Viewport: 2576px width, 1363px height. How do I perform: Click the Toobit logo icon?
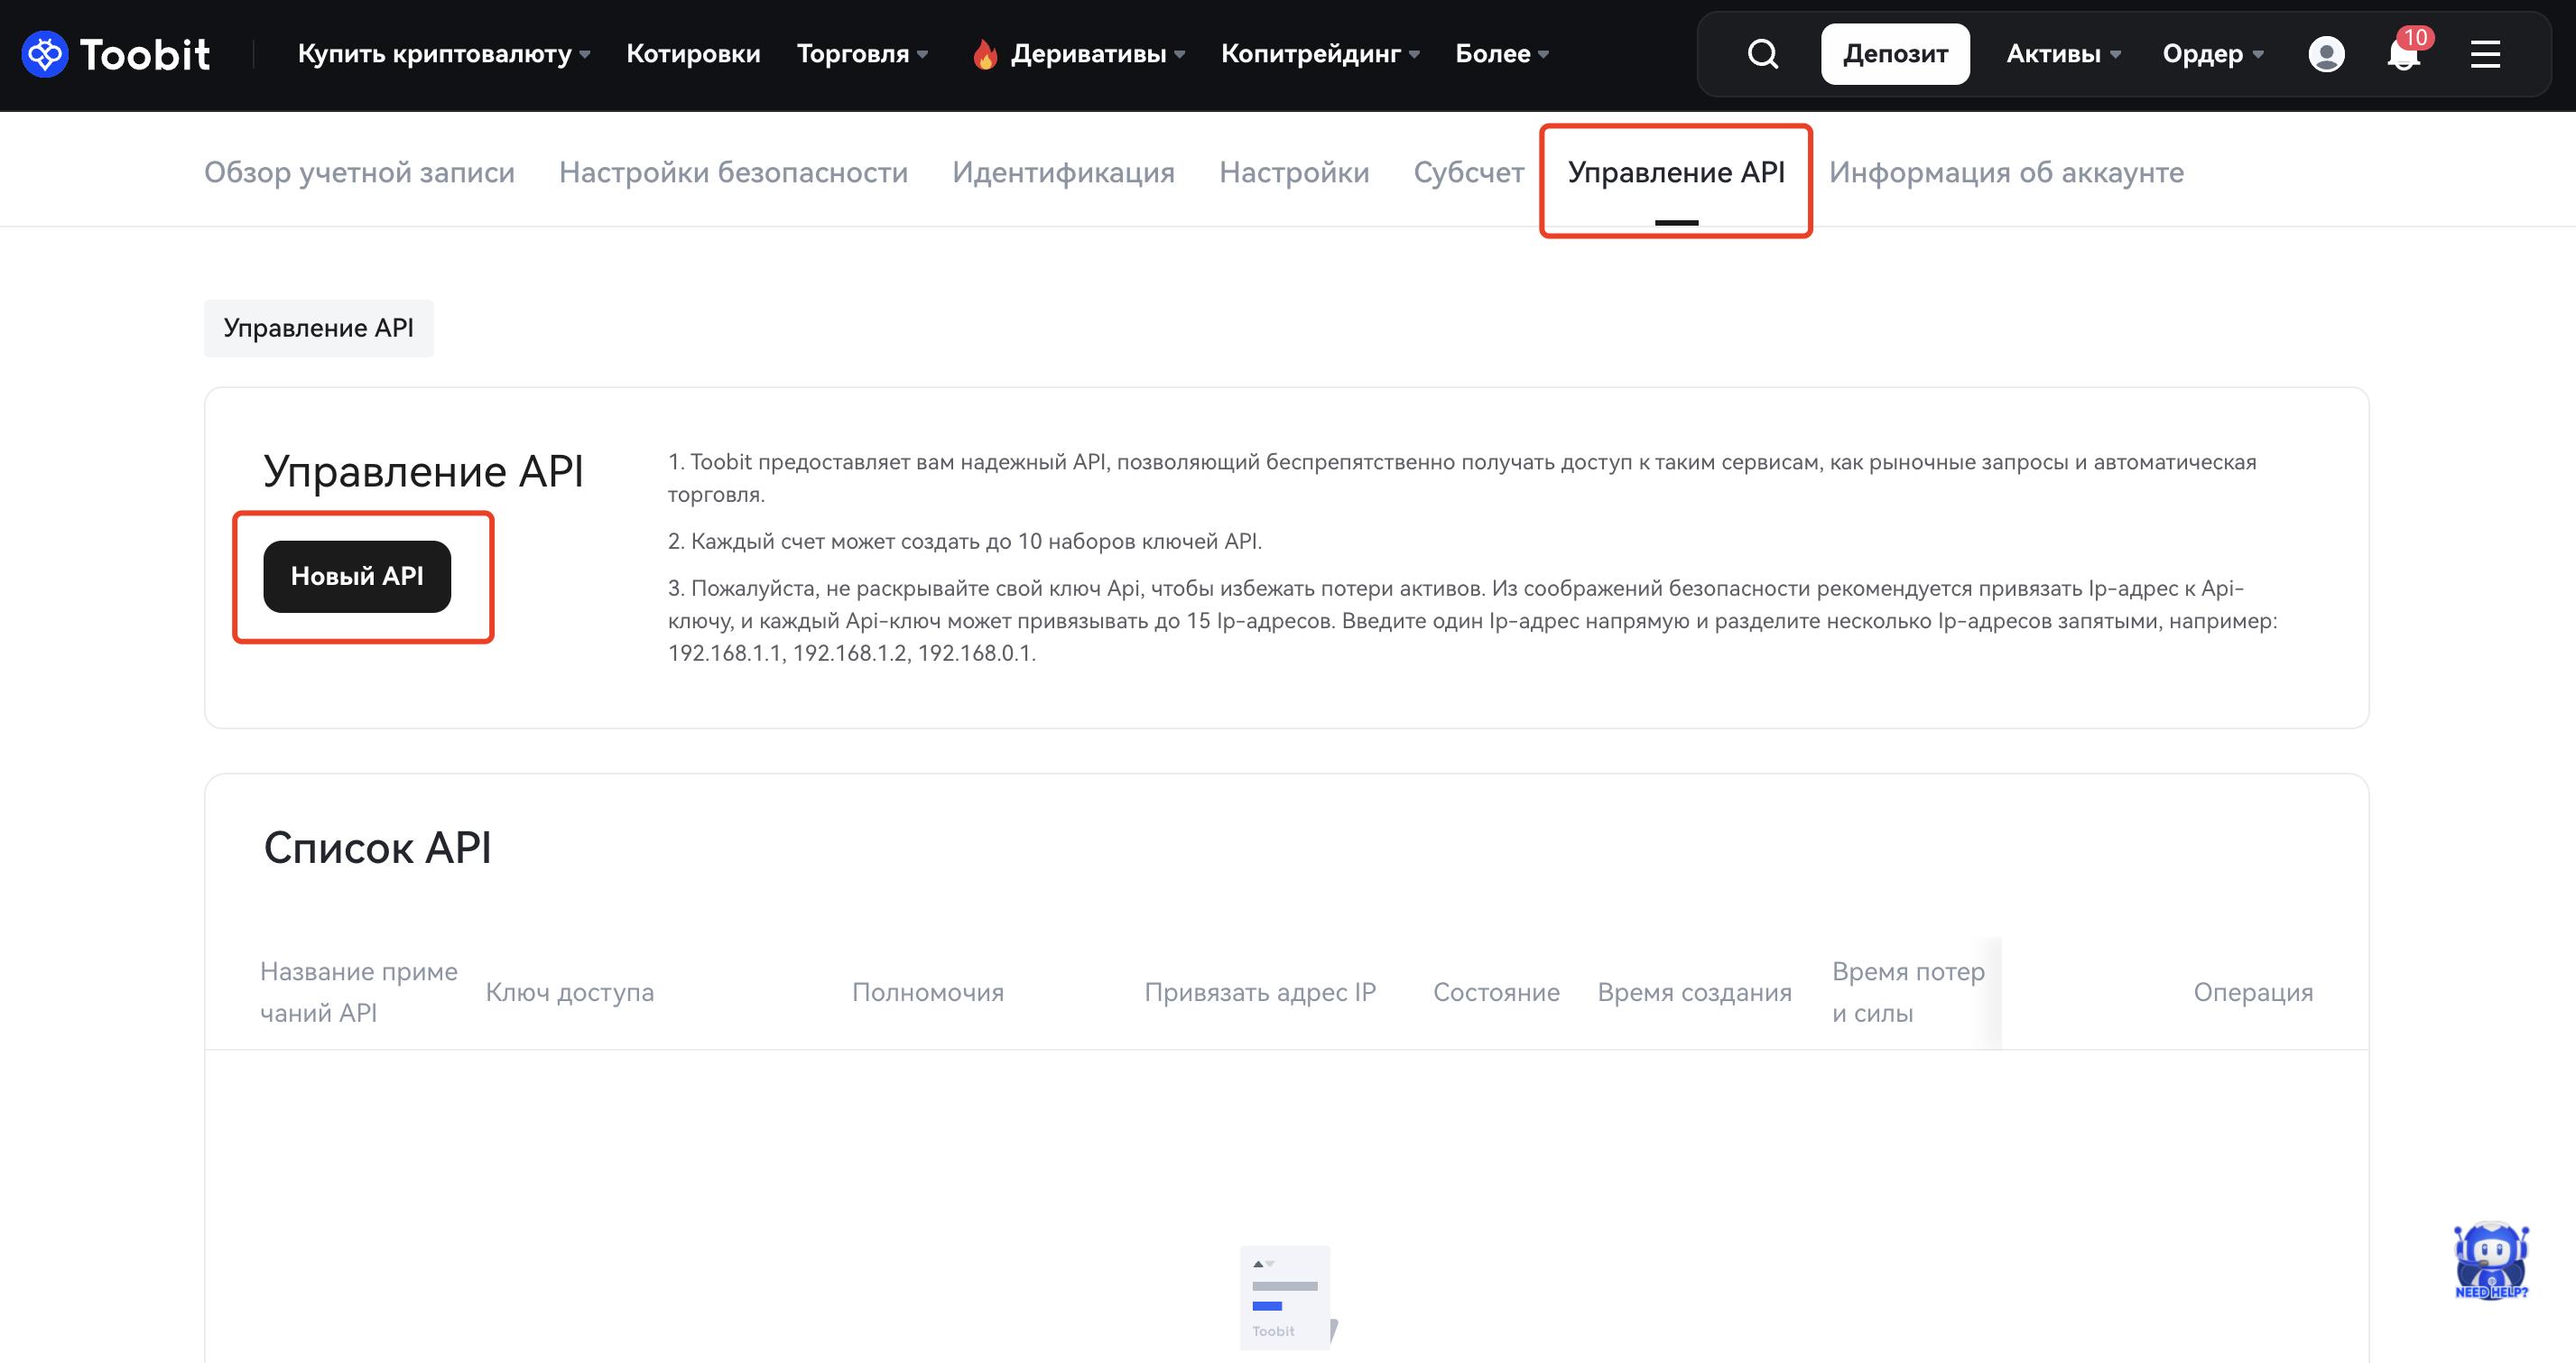coord(44,54)
